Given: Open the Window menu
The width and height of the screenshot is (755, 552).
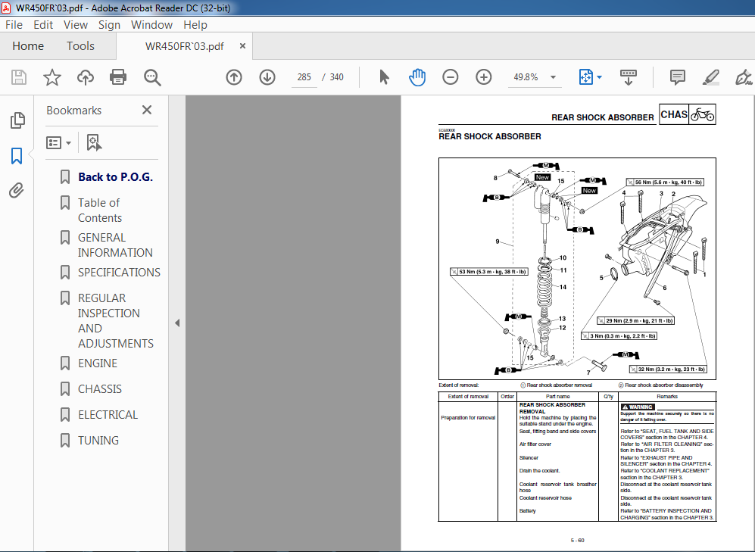Looking at the screenshot, I should (x=151, y=25).
